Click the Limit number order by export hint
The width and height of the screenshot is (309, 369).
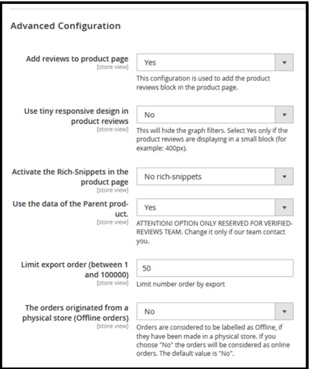coord(180,284)
